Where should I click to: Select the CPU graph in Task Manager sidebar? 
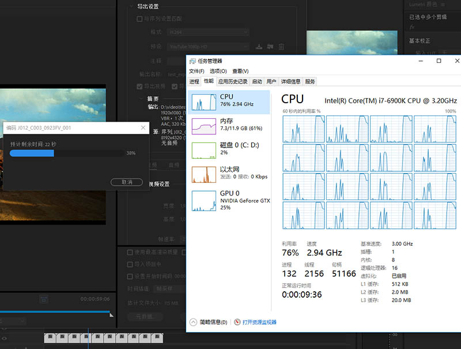click(229, 102)
